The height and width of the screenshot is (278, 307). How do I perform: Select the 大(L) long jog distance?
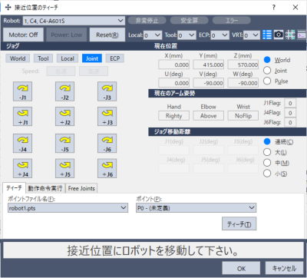pyautogui.click(x=267, y=152)
